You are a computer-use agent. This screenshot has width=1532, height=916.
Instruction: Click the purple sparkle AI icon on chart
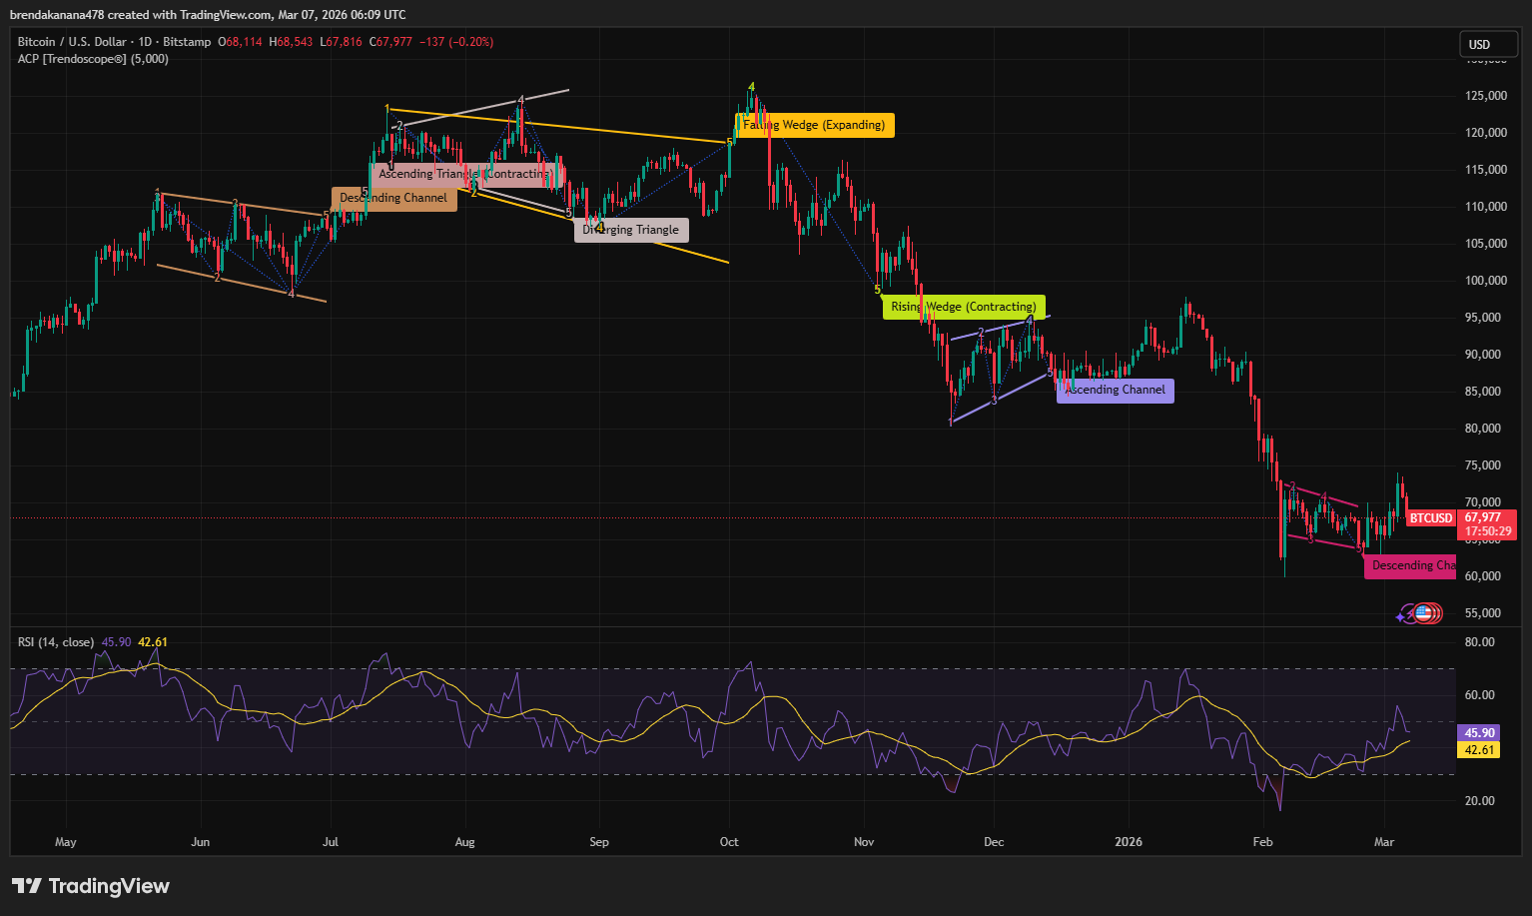(1402, 615)
